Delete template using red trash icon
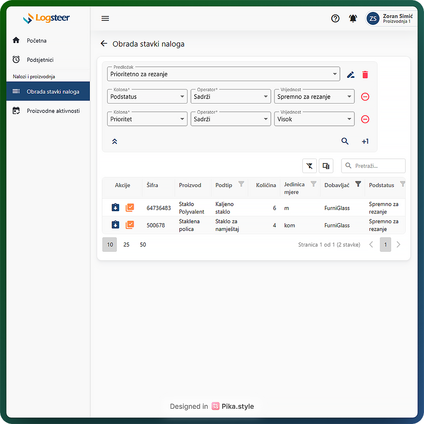This screenshot has height=424, width=424. [x=365, y=75]
